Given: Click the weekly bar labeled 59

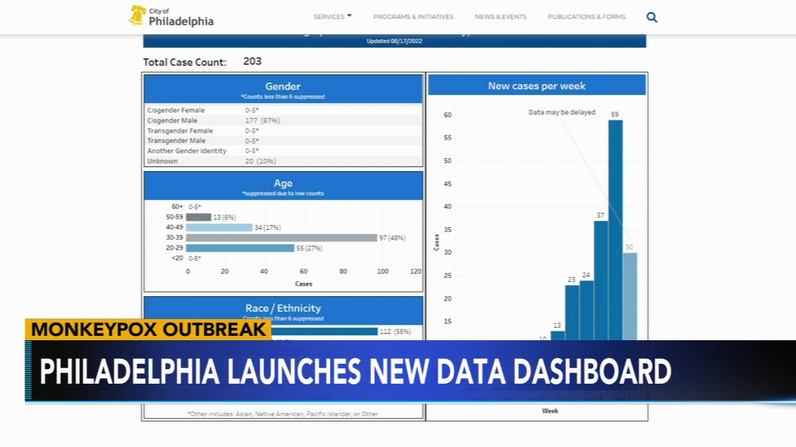Looking at the screenshot, I should tap(615, 230).
